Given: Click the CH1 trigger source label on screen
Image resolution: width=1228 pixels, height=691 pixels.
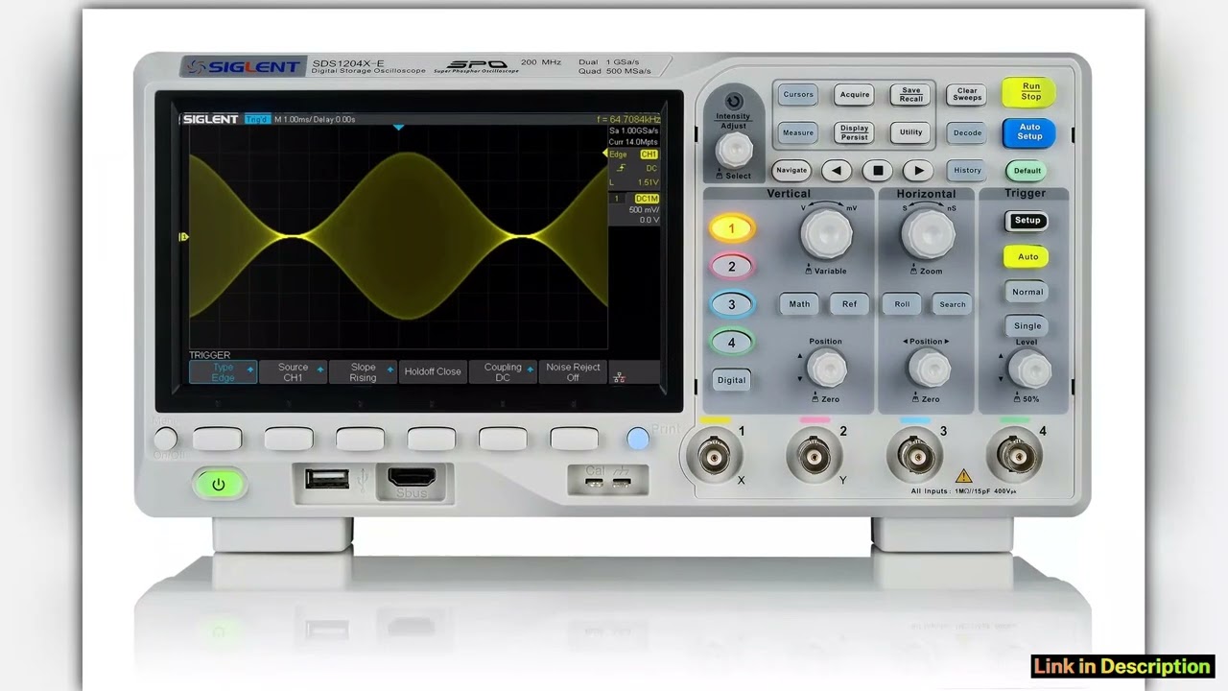Looking at the screenshot, I should [649, 154].
